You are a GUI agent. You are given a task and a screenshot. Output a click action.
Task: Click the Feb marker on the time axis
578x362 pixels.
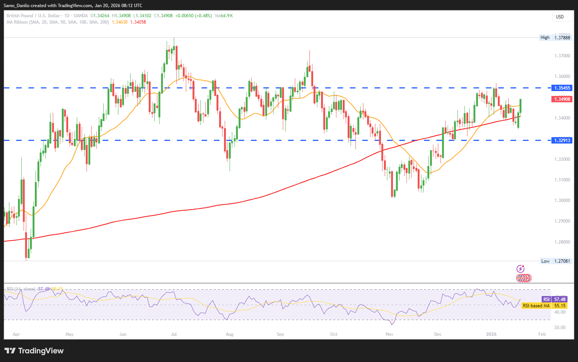coord(542,334)
